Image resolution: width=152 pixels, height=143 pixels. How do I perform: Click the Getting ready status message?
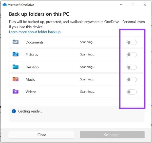(30, 111)
